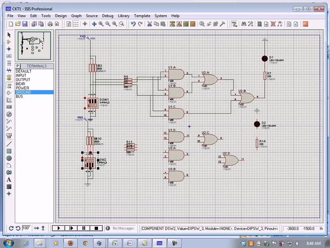Click the Pause simulation button
This screenshot has height=248, width=330.
click(x=84, y=228)
